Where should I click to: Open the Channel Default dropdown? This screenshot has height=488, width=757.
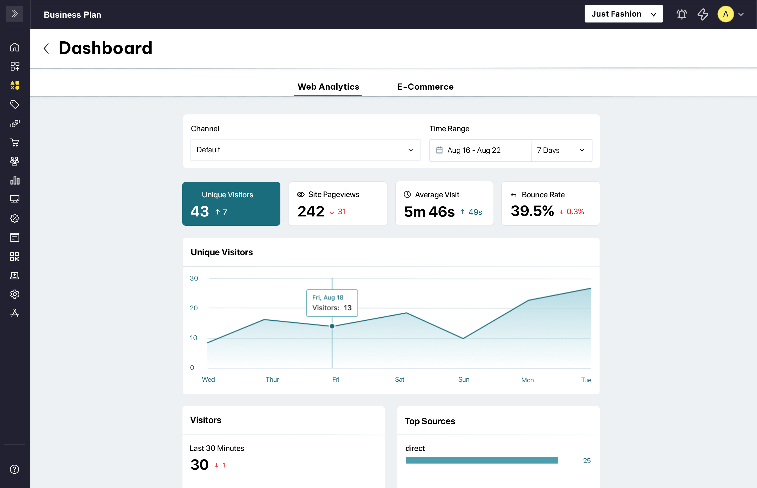tap(305, 150)
